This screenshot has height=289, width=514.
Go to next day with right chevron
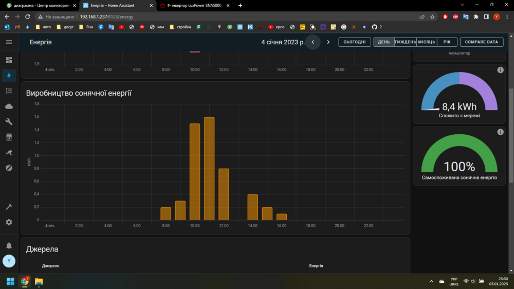[x=328, y=42]
